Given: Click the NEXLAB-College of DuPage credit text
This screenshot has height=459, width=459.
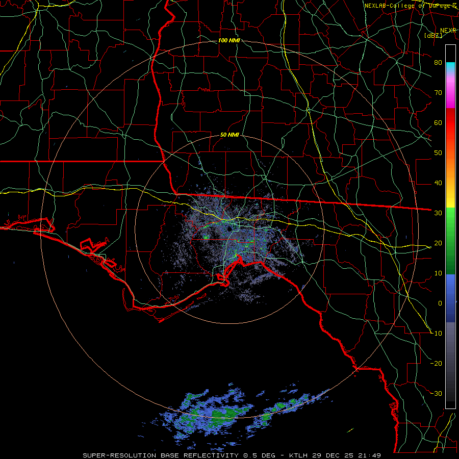Looking at the screenshot, I should tap(410, 6).
